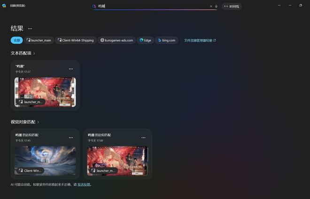Select the 全部 filter chip
Viewport: 310px width, 199px height.
point(16,40)
